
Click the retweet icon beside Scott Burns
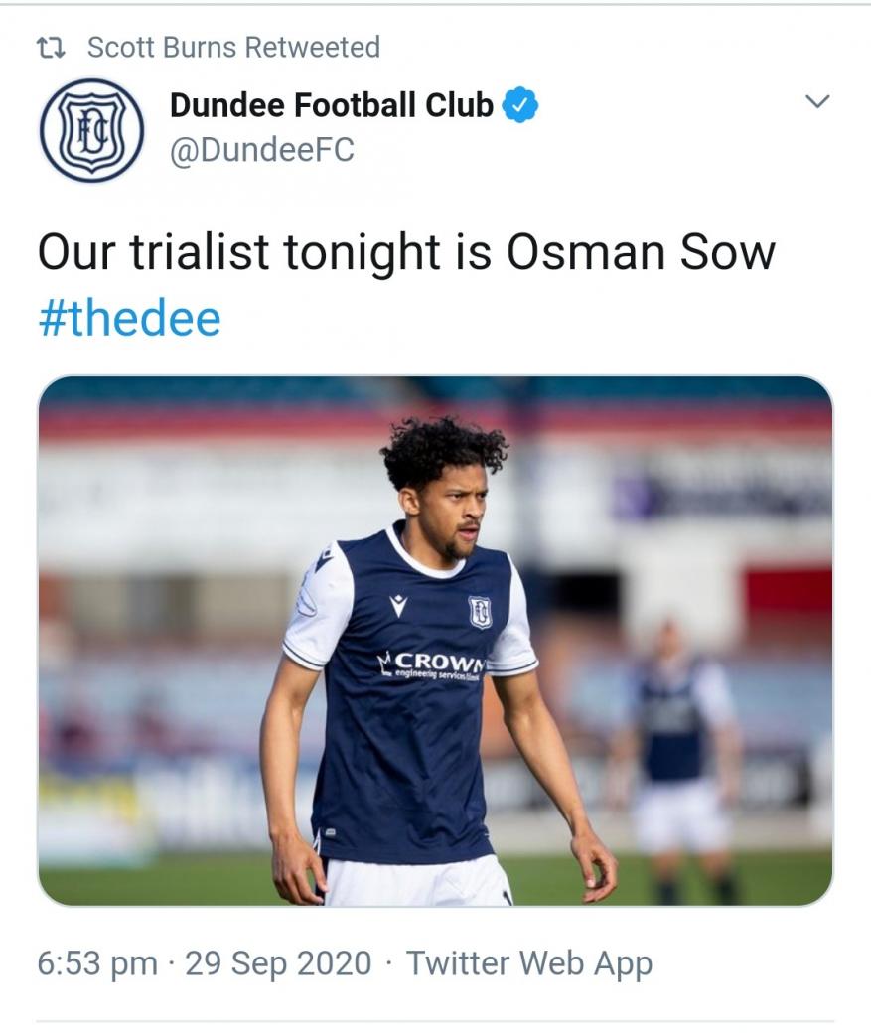tap(51, 48)
